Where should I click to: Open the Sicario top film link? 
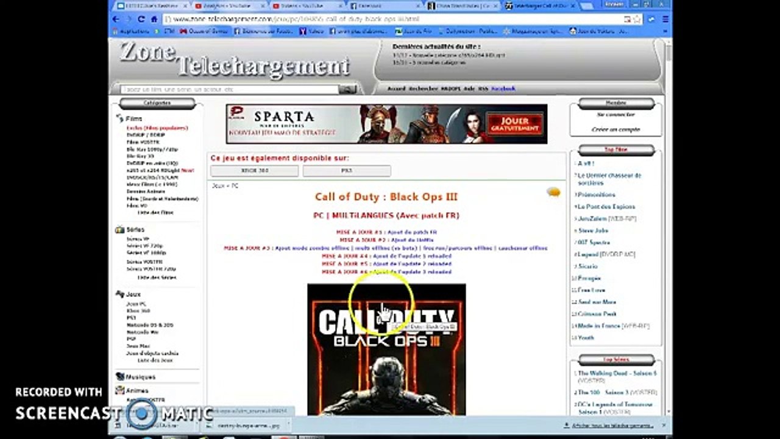[x=588, y=266]
